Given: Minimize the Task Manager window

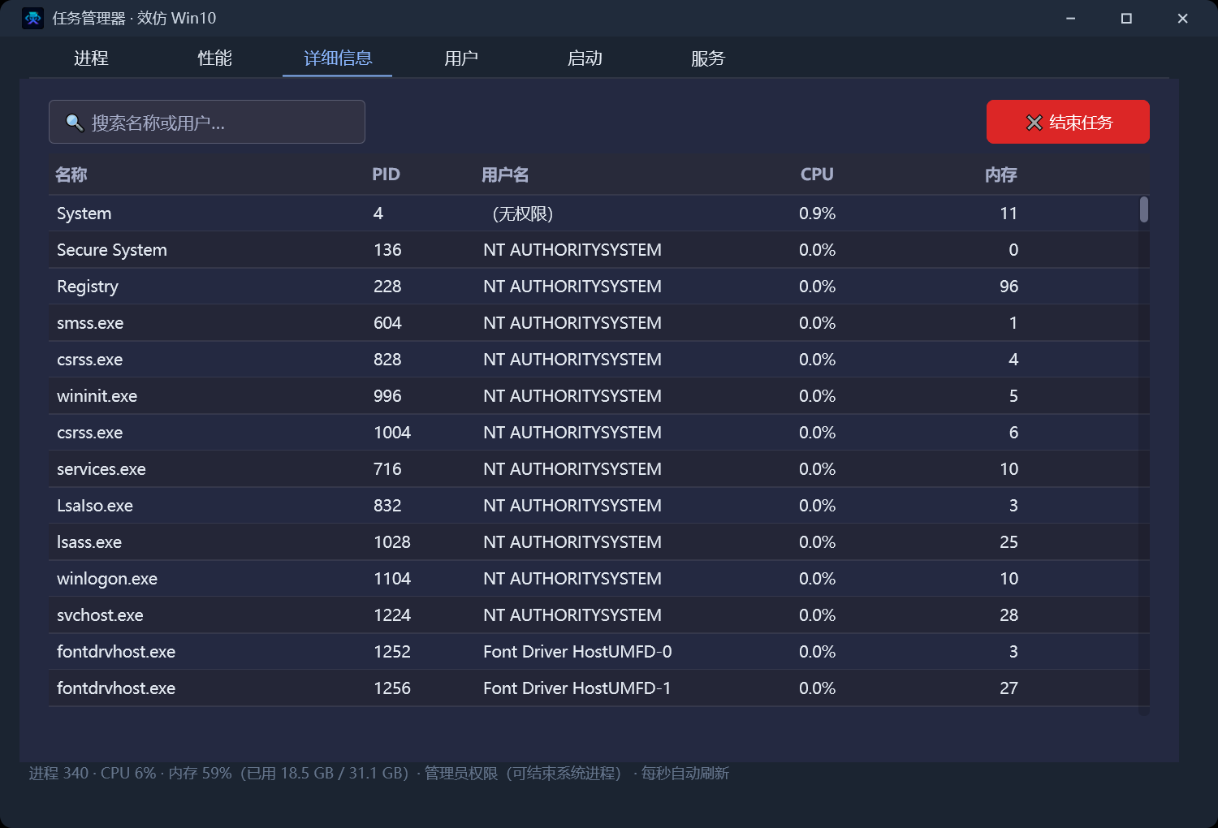Looking at the screenshot, I should click(1071, 18).
